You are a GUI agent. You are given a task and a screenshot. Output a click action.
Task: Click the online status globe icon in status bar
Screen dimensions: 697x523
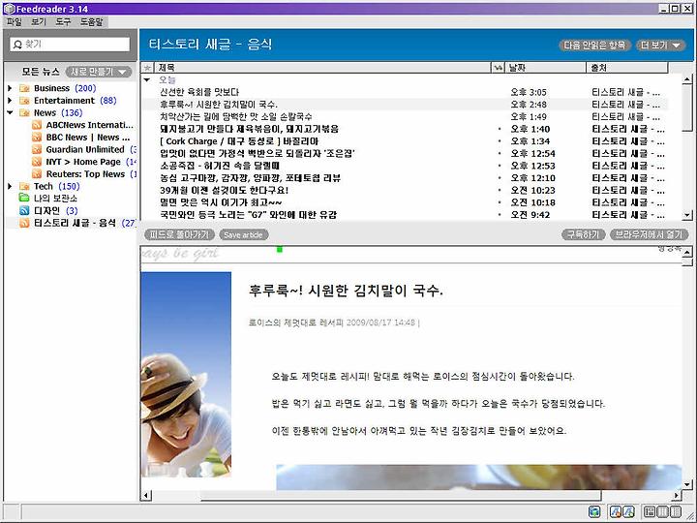[593, 512]
